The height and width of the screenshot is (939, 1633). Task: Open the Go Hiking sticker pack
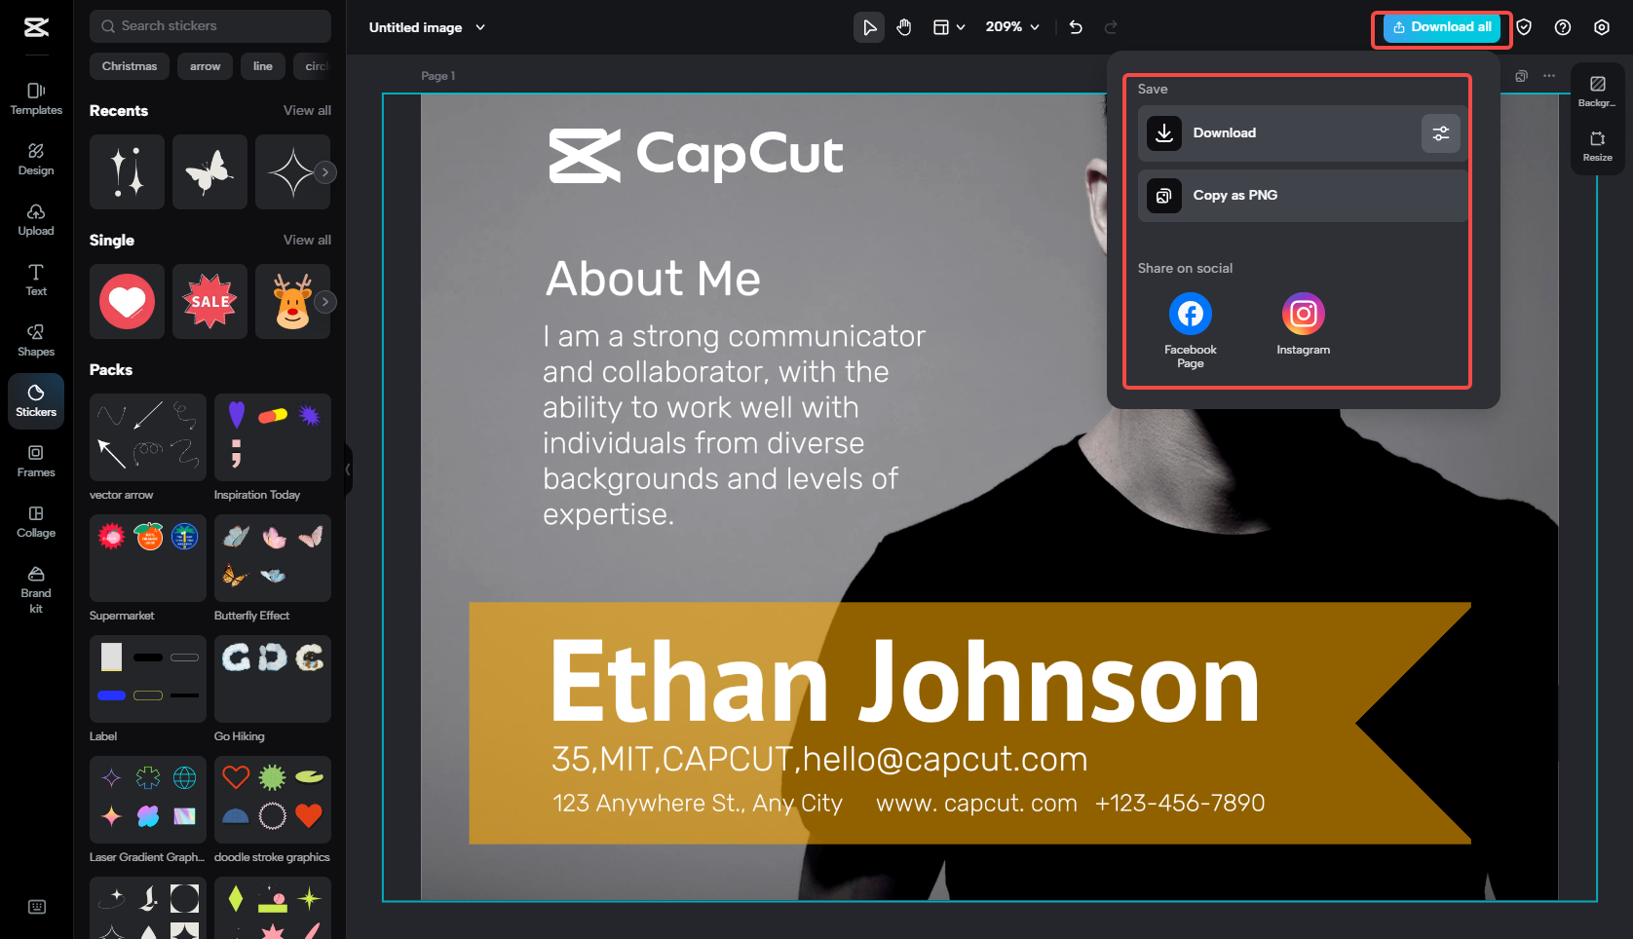tap(273, 679)
